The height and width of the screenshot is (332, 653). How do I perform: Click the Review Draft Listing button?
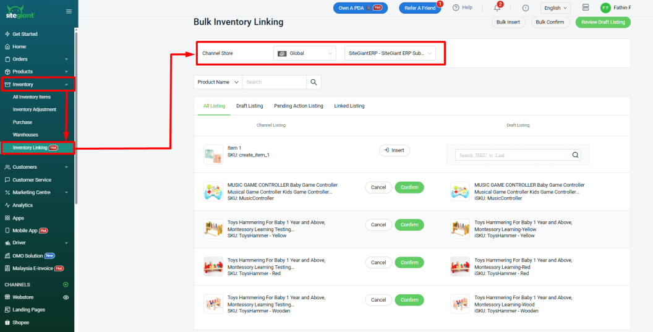[602, 22]
